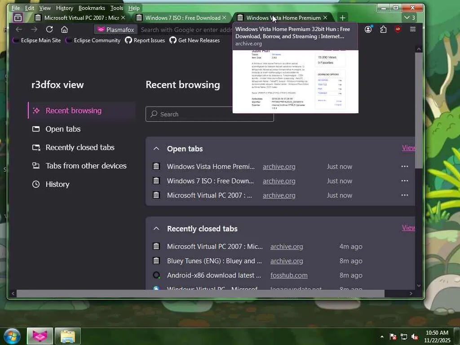Open the list all tabs dropdown
The height and width of the screenshot is (345, 460).
pos(410,18)
